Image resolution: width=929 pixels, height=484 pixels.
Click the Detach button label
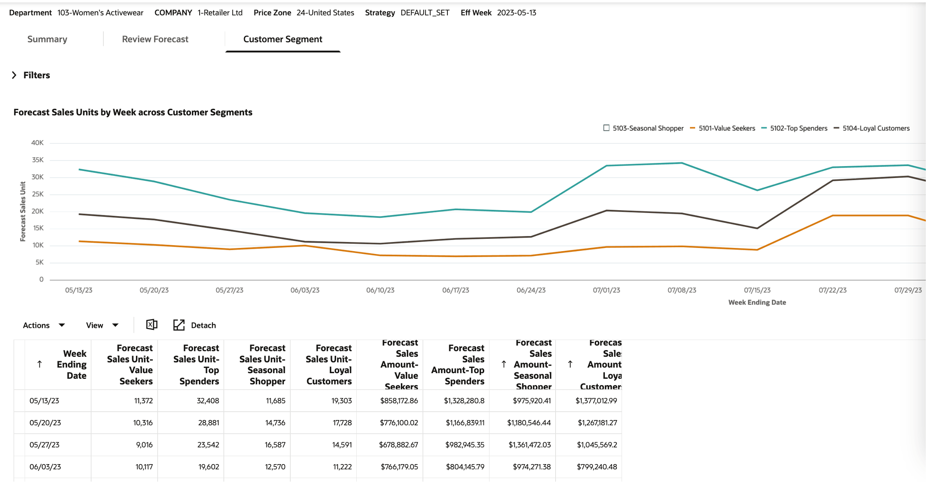click(203, 325)
